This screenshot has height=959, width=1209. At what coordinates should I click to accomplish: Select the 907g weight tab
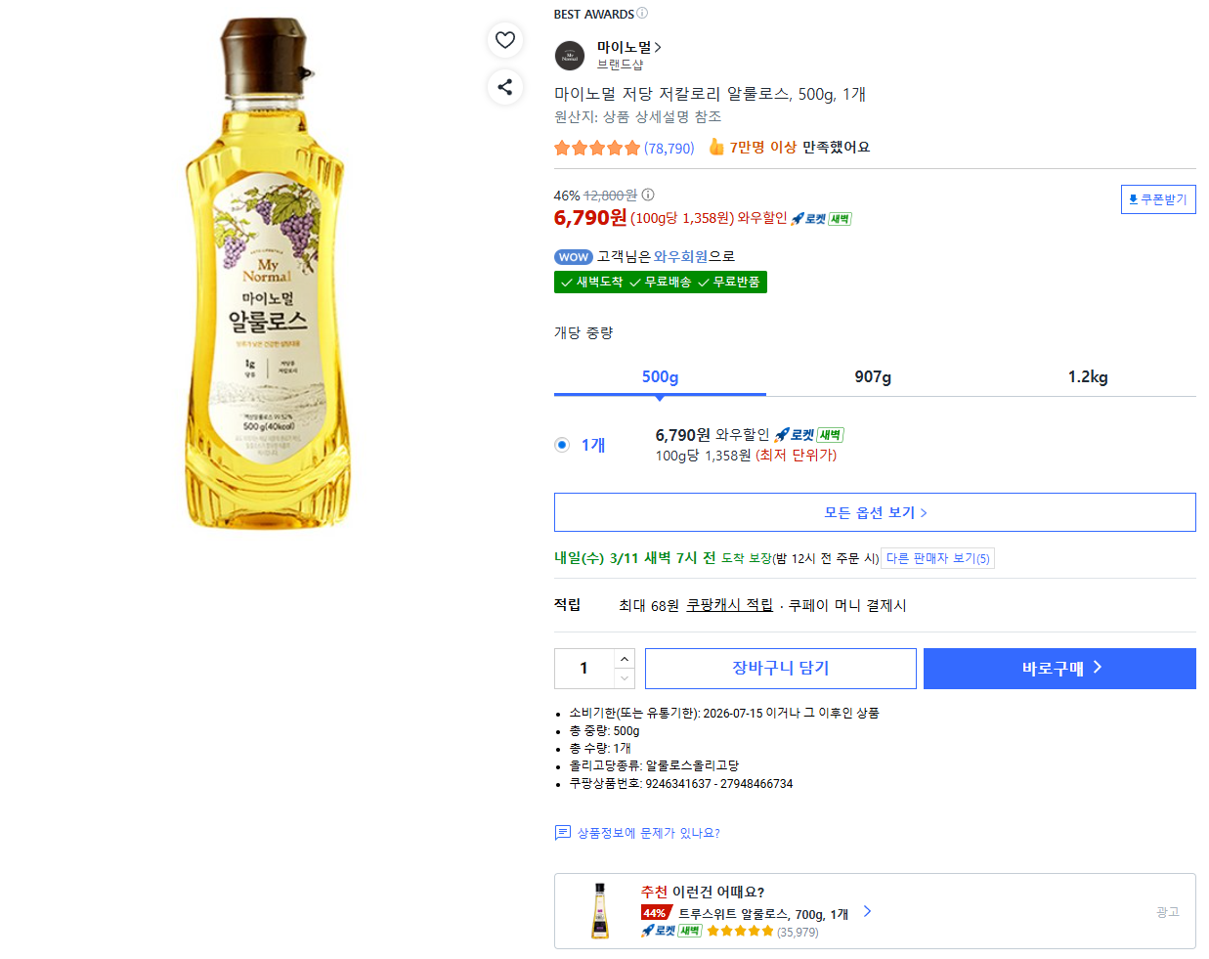coord(873,377)
